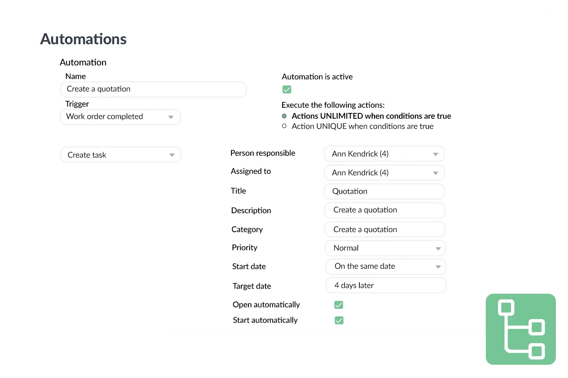Screen dimensions: 568x378
Task: Select the Action UNIQUE radio option
Action: pyautogui.click(x=284, y=126)
